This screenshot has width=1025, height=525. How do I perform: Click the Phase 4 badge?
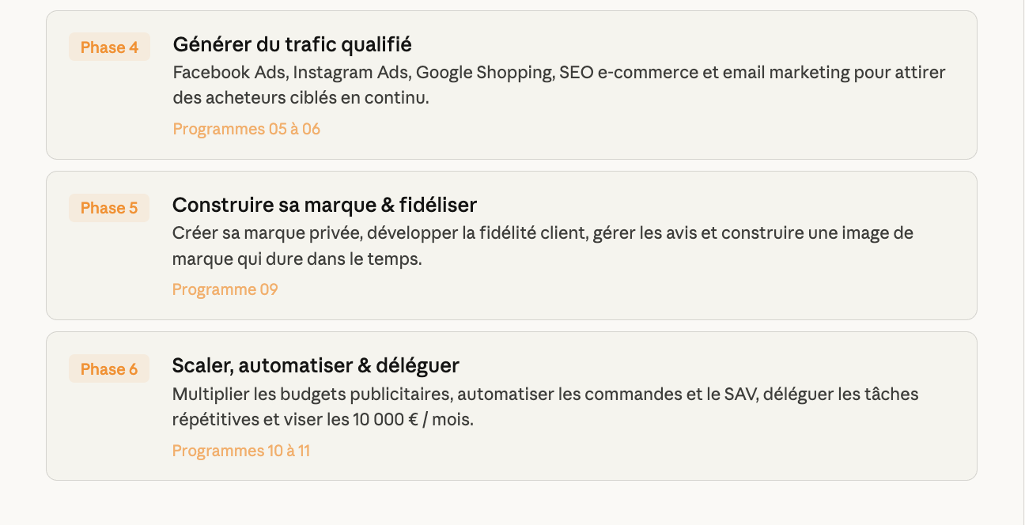[x=109, y=47]
